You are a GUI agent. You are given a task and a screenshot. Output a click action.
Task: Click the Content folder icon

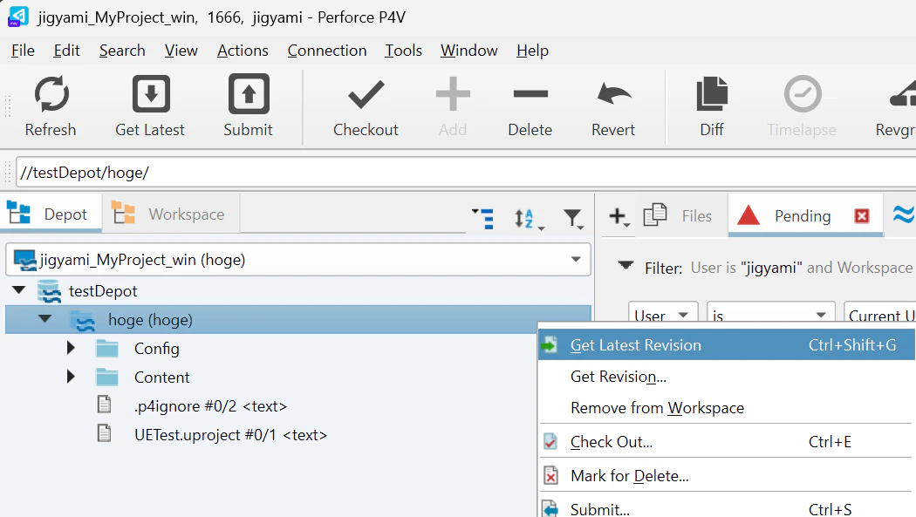coord(107,377)
